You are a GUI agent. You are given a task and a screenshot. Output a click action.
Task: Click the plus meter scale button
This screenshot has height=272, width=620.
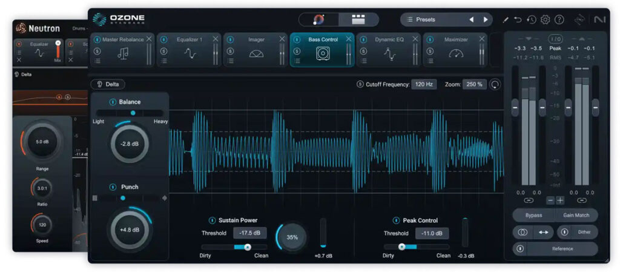pos(560,201)
